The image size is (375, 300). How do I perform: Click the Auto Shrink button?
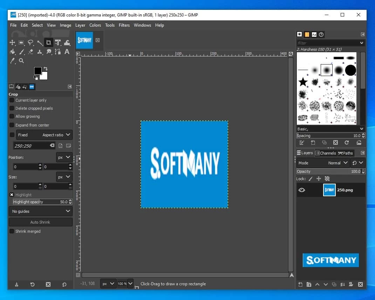(x=40, y=222)
